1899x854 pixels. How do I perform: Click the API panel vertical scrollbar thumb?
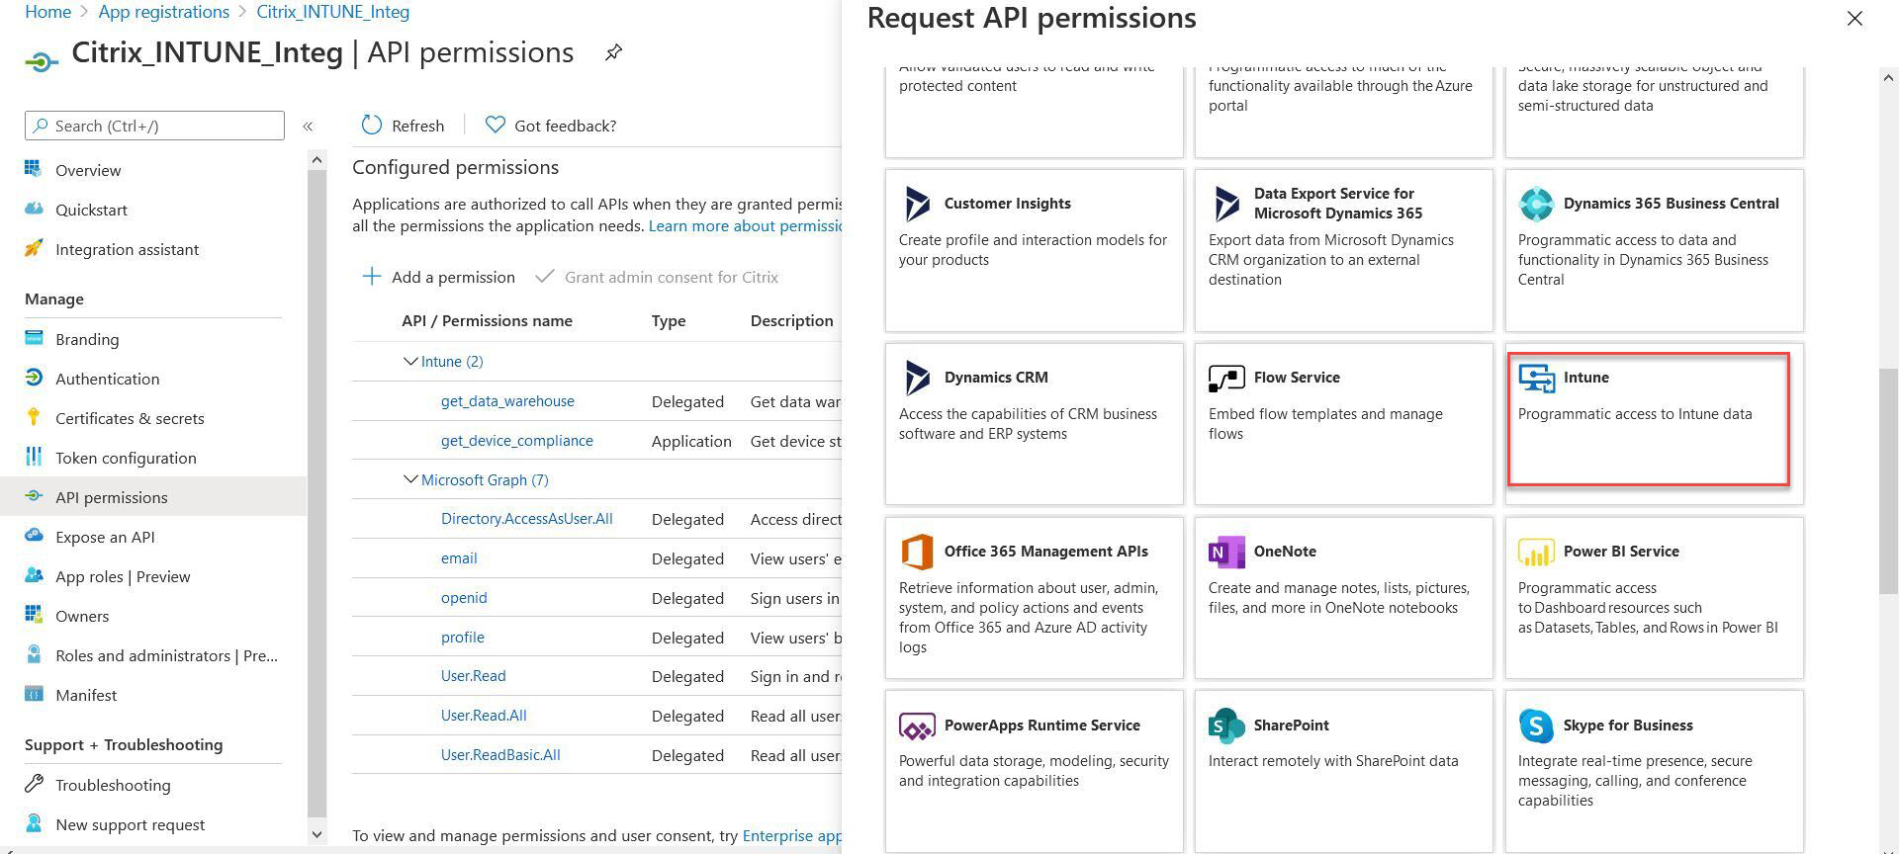pos(1888,480)
